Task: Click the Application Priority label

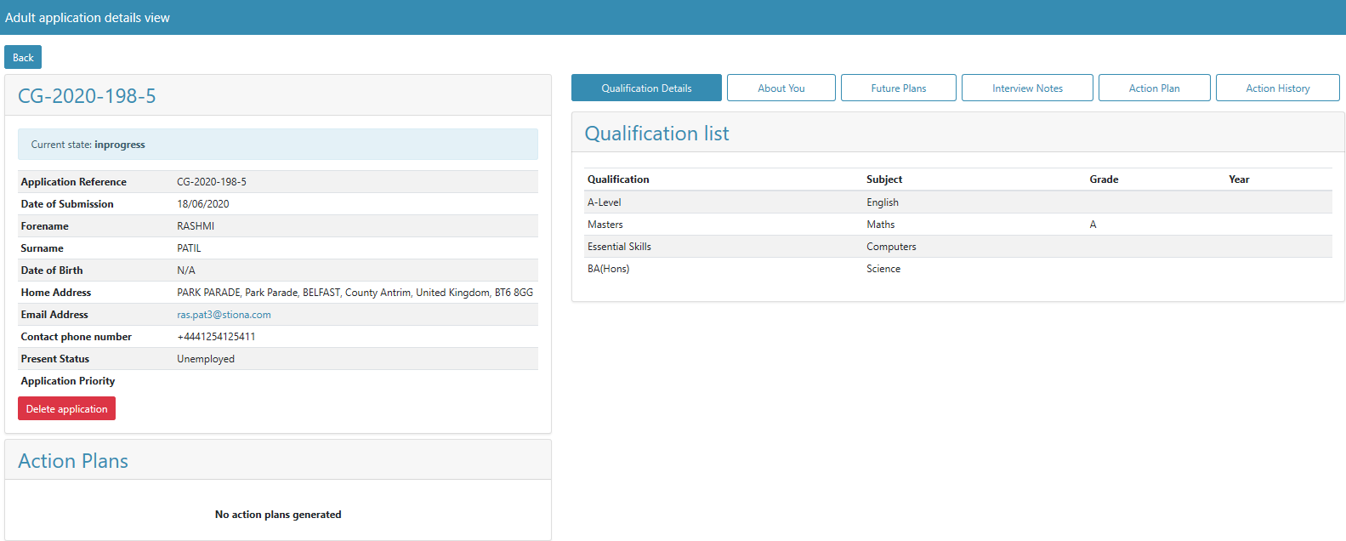Action: [x=68, y=381]
